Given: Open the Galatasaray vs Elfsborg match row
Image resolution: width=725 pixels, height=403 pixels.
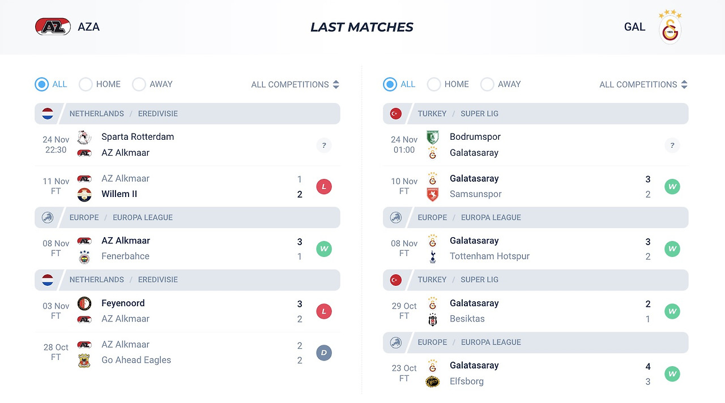Looking at the screenshot, I should coord(535,374).
